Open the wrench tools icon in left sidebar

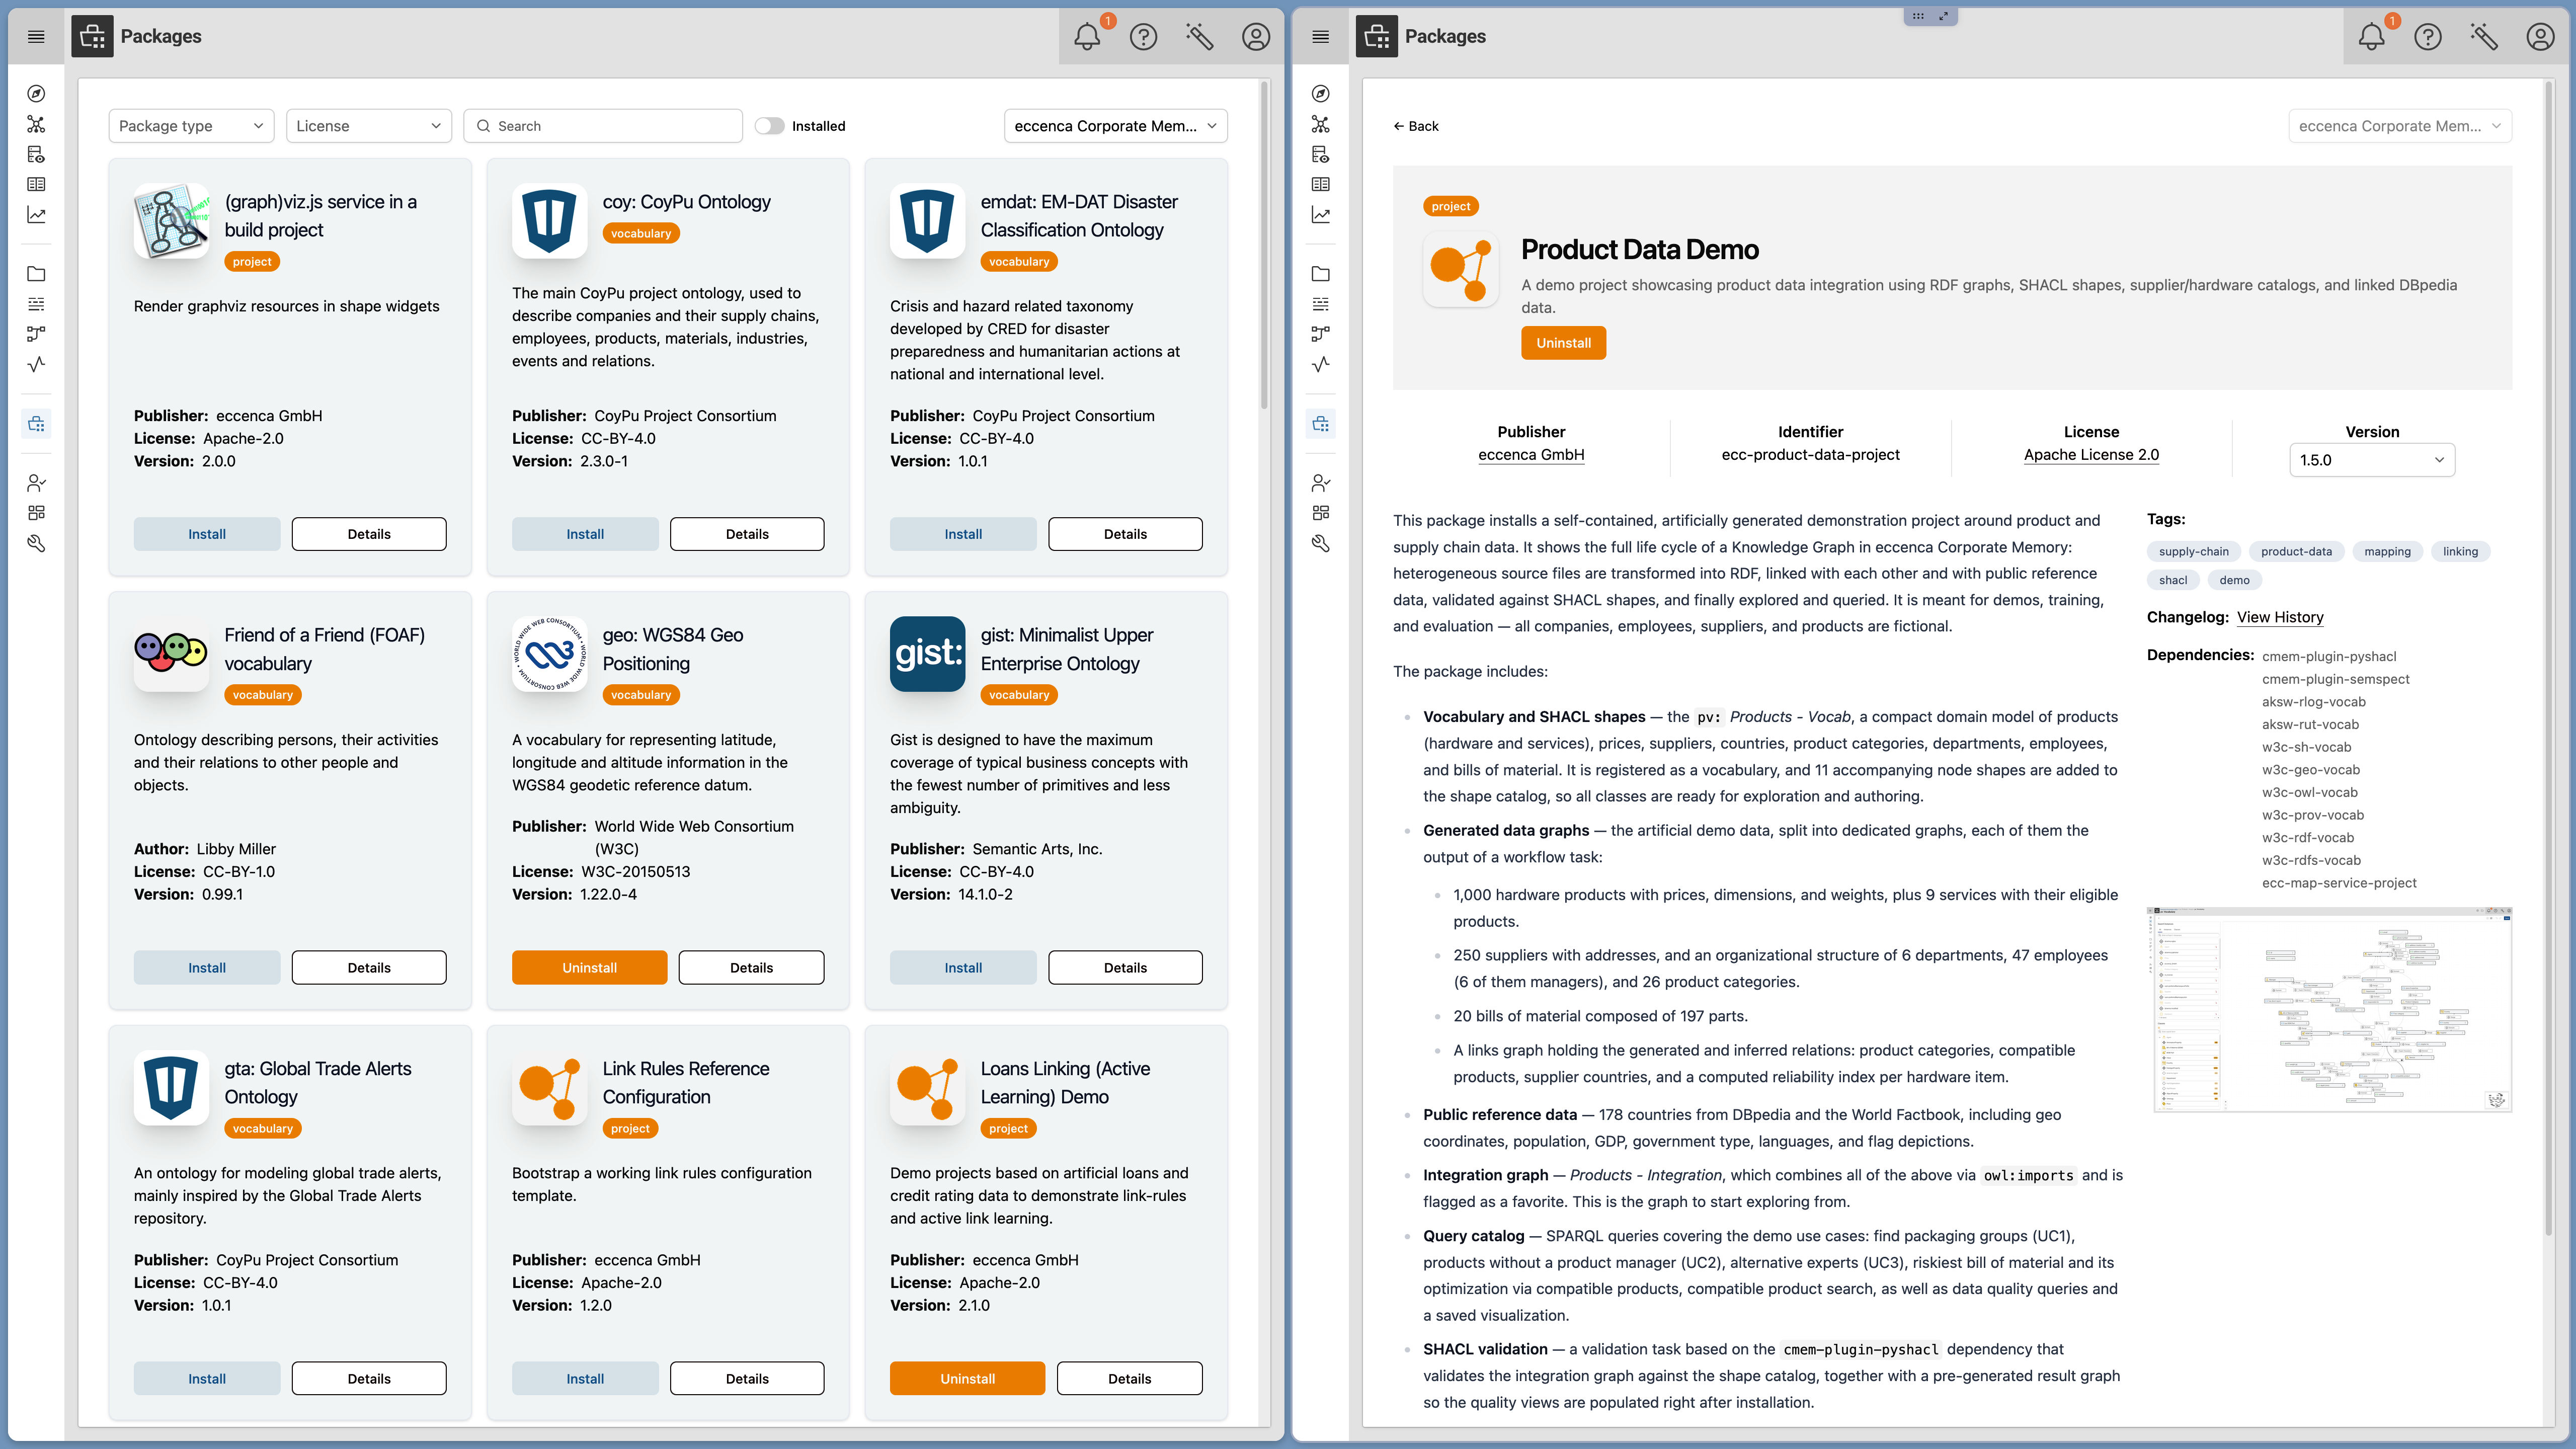point(36,543)
